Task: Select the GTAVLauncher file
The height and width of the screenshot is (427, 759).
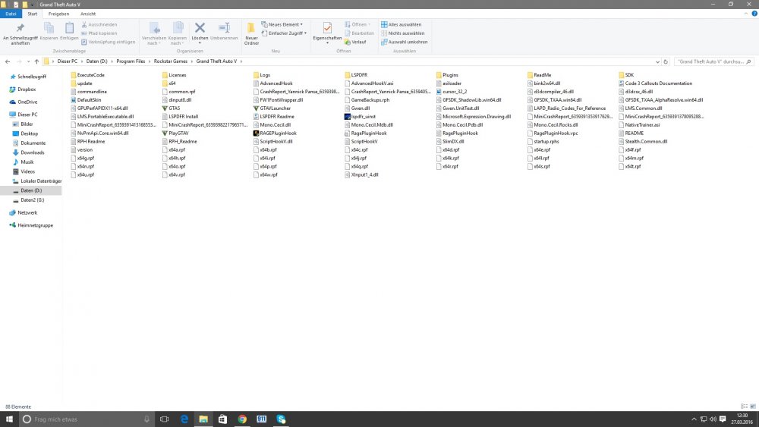Action: click(x=276, y=108)
